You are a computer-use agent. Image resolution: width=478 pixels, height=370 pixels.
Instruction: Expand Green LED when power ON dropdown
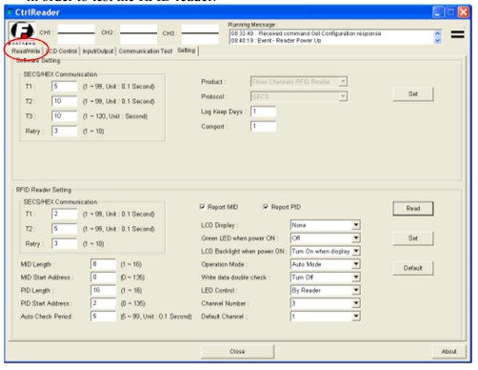click(x=325, y=238)
